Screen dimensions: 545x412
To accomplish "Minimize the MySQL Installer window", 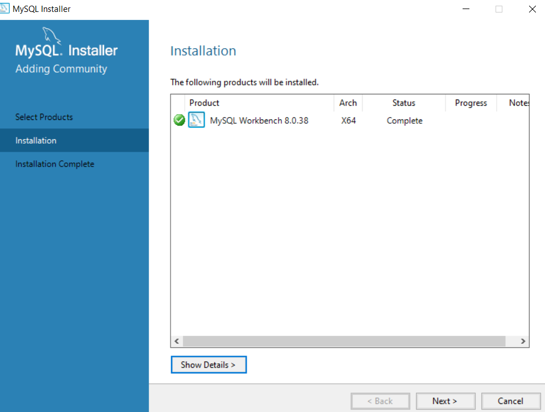I will pyautogui.click(x=466, y=9).
